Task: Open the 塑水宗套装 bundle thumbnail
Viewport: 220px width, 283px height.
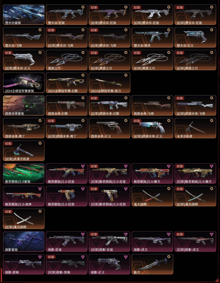Action: point(24,15)
